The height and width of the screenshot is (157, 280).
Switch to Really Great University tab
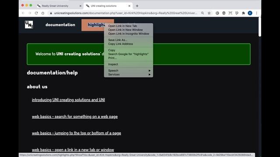point(59,6)
